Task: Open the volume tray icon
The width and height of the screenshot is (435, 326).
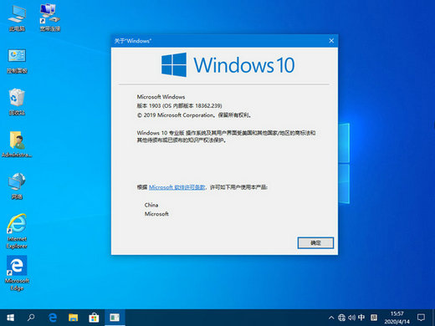Action: 351,318
